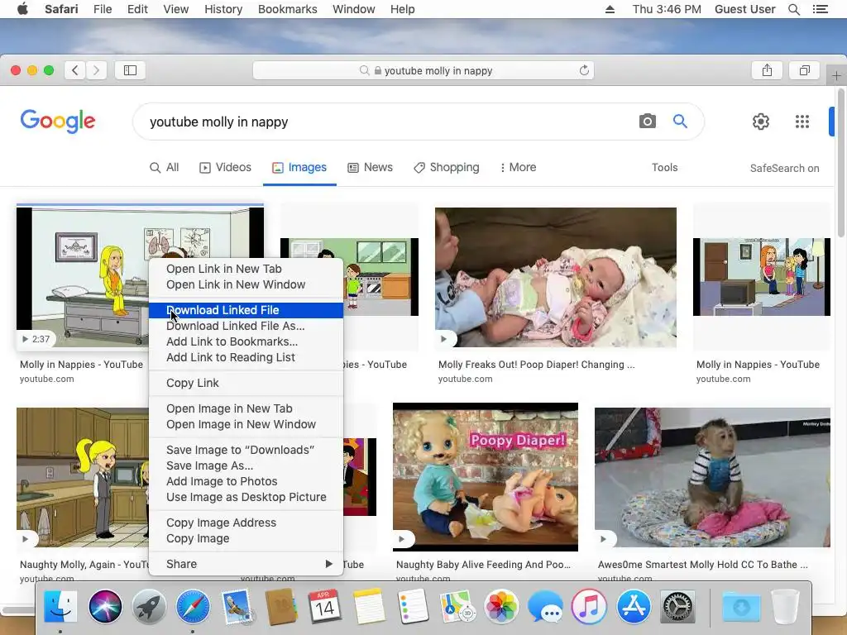Open Notes app in the Dock

(369, 607)
